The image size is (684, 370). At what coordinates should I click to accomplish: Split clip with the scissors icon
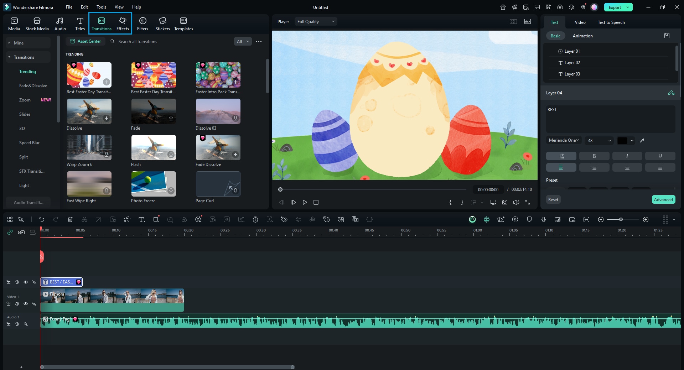pos(84,219)
